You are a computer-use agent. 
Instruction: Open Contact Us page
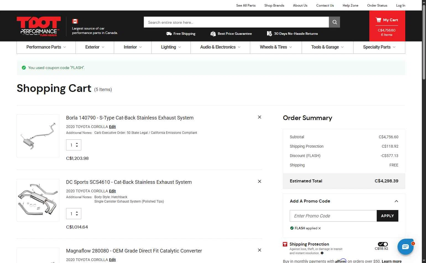click(325, 5)
